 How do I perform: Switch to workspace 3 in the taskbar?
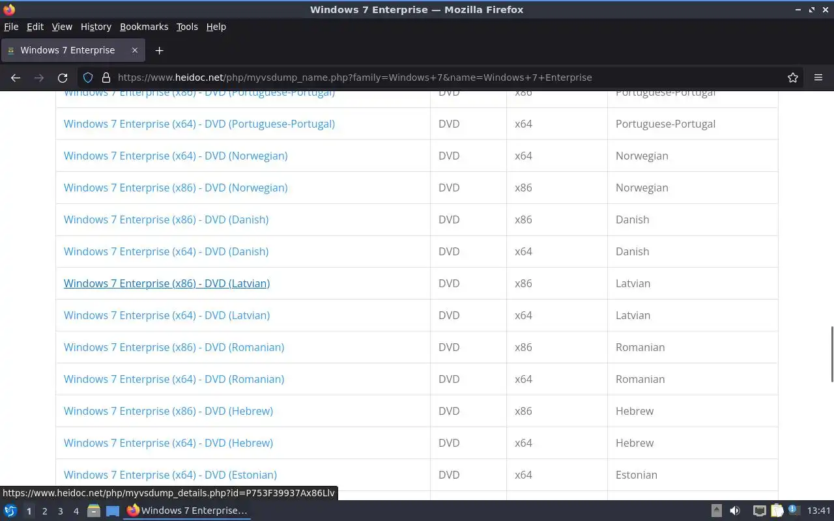point(60,511)
